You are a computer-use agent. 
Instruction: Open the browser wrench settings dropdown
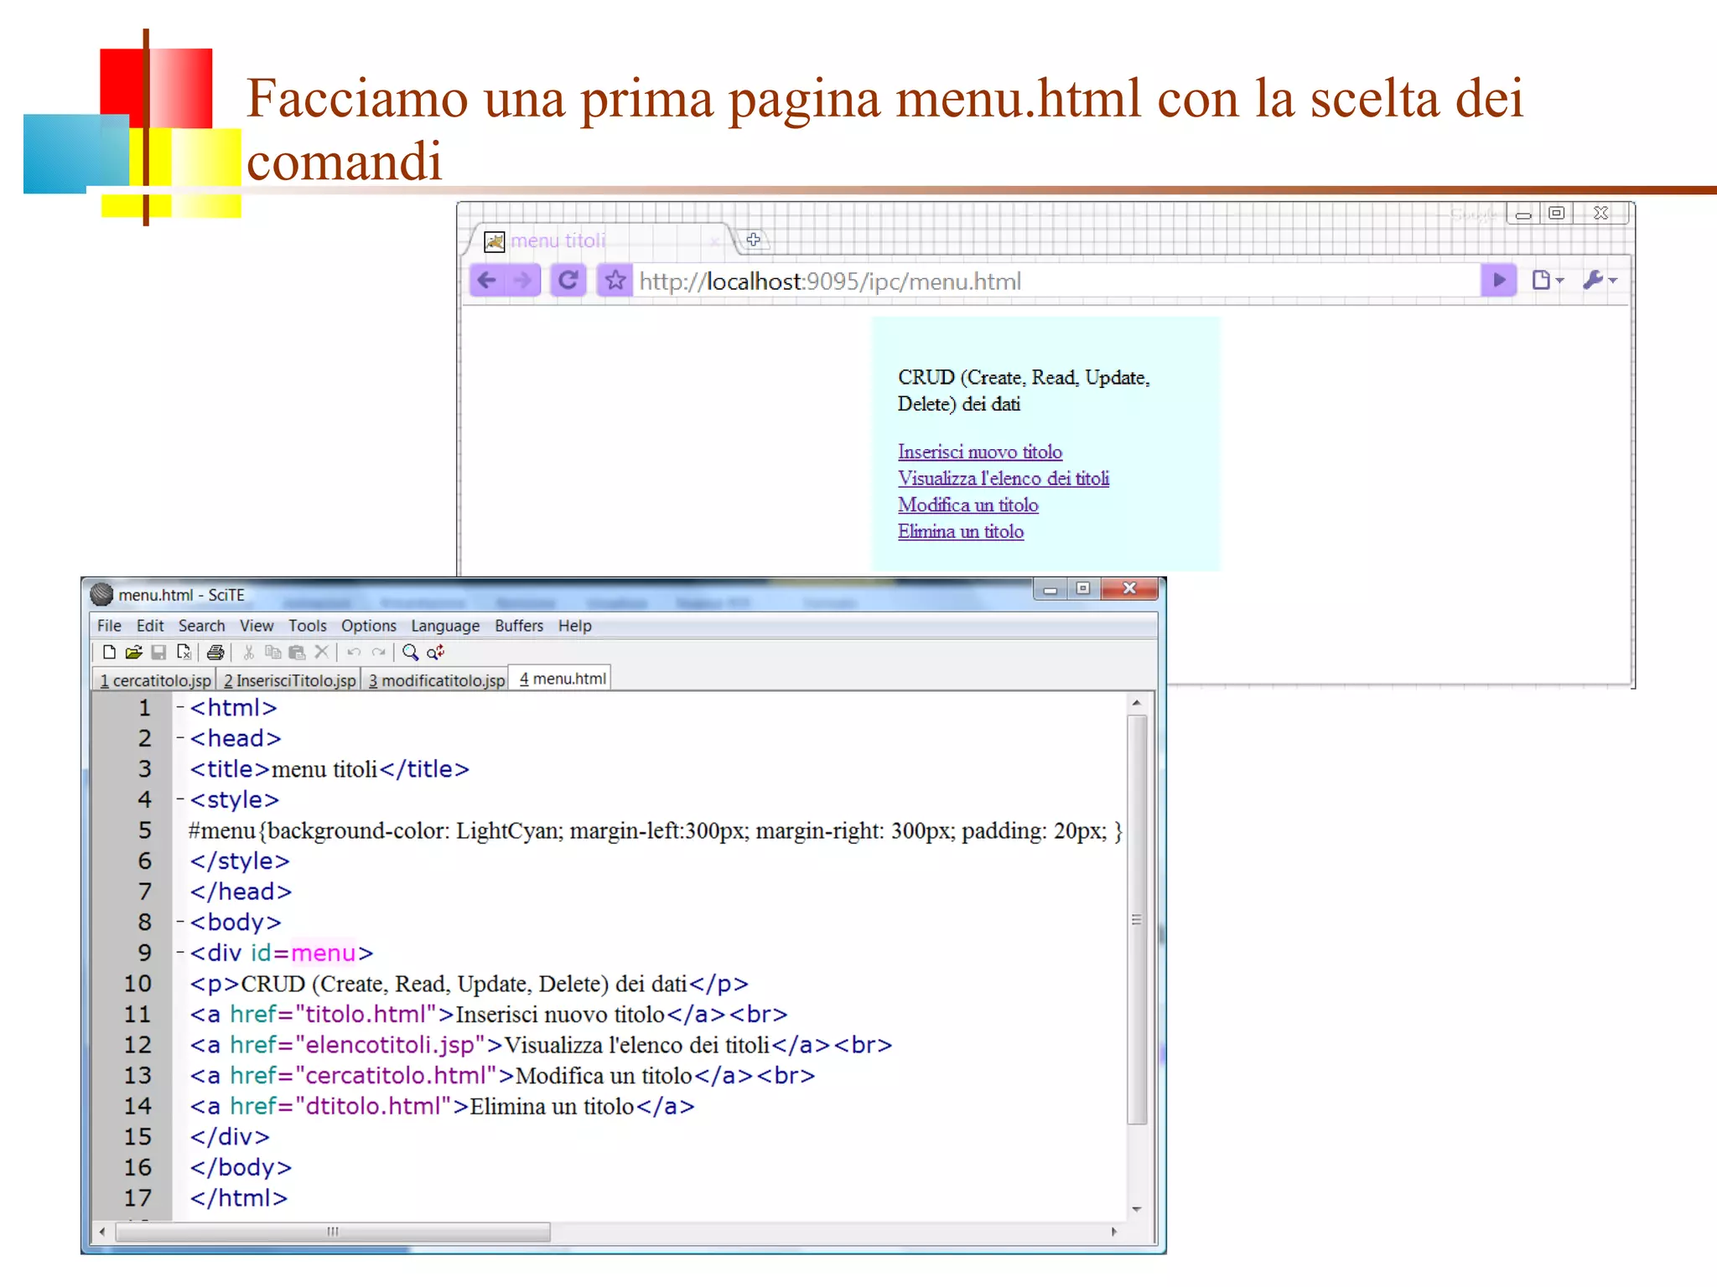1600,280
